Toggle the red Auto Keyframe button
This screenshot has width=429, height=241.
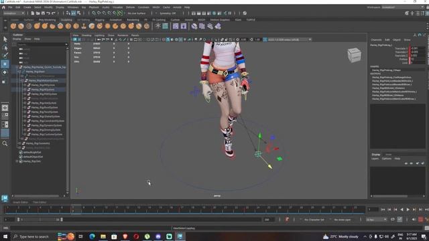(420, 220)
